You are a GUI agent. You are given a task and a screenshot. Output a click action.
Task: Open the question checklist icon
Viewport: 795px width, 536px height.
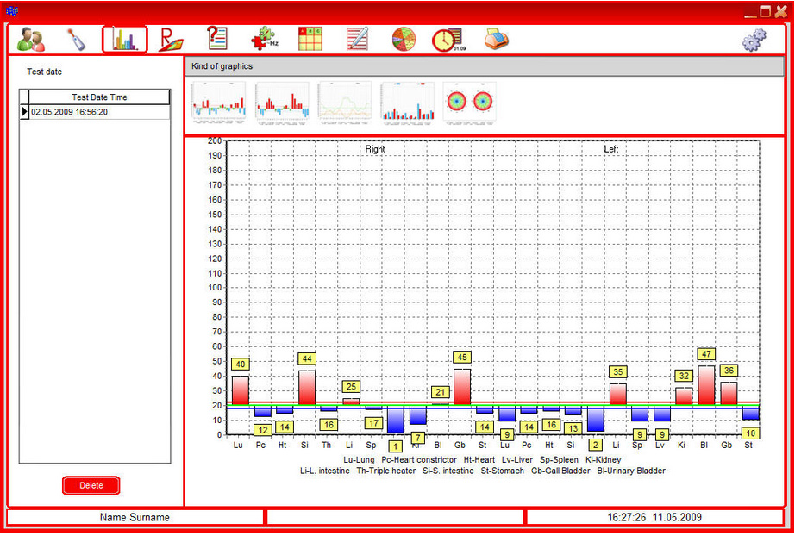217,39
